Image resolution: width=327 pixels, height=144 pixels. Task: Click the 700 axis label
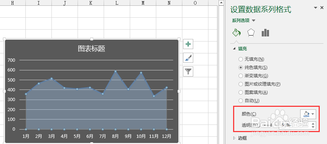(11, 60)
